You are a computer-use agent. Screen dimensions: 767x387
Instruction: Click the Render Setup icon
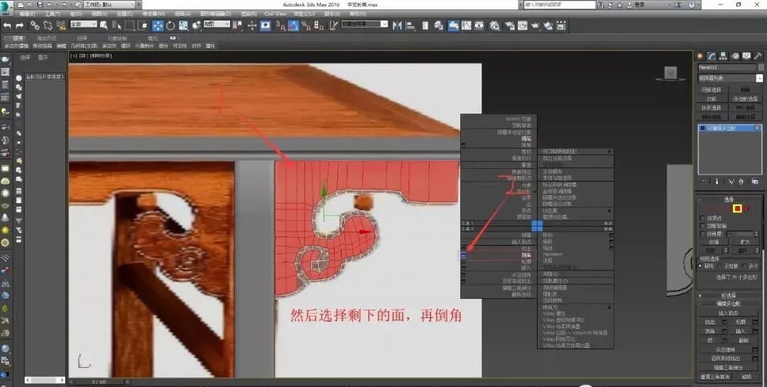click(510, 26)
